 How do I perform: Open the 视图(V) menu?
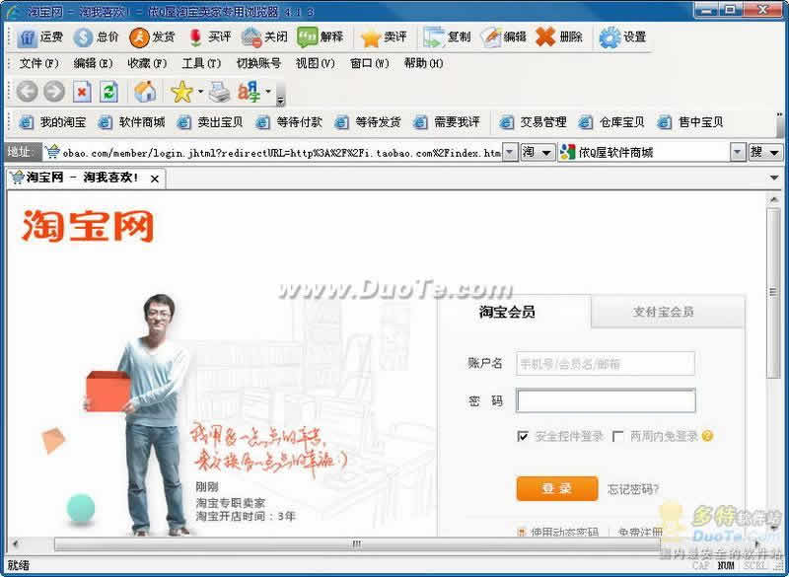pyautogui.click(x=315, y=63)
